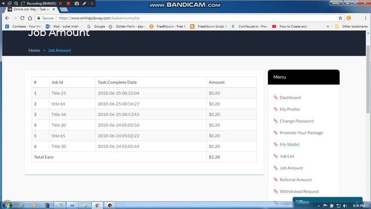Click the link icon beside Withdrawal Request
Viewport: 371px width, 209px height.
point(275,191)
